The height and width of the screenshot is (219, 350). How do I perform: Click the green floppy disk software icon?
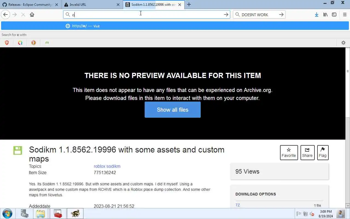pos(17,150)
